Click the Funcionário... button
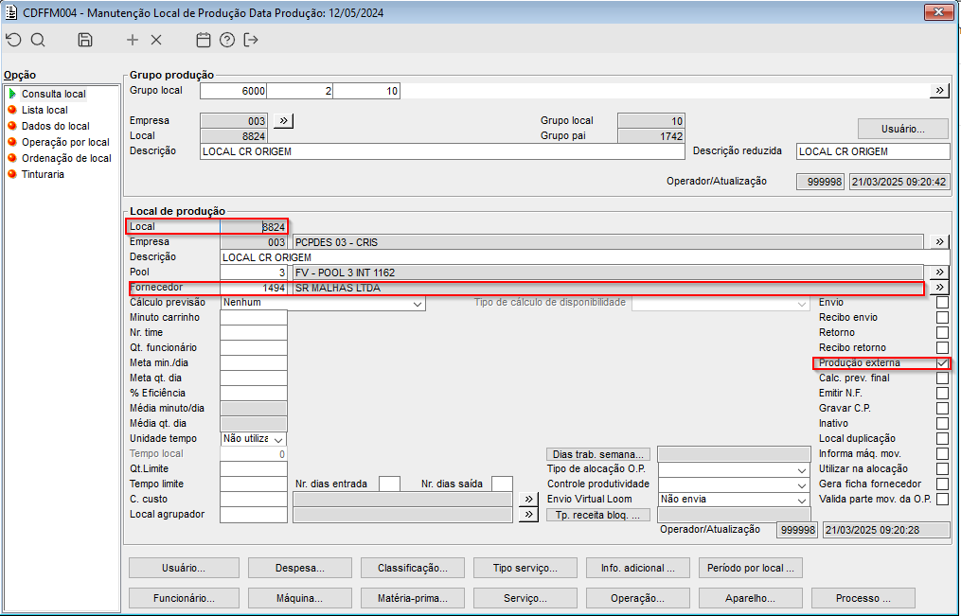961x616 pixels. click(x=184, y=598)
